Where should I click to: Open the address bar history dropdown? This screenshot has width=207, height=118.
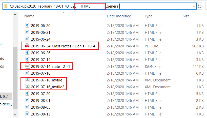(194, 6)
